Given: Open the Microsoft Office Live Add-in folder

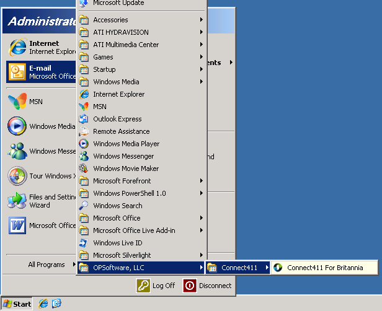Looking at the screenshot, I should [141, 230].
